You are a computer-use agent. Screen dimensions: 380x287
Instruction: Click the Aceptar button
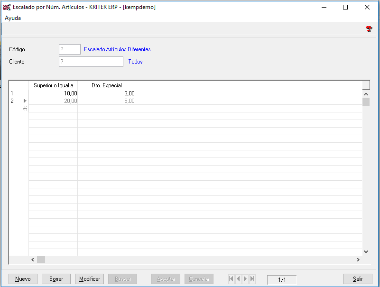pyautogui.click(x=166, y=279)
